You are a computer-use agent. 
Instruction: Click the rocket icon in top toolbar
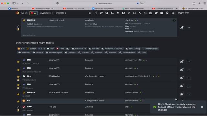[x=118, y=13]
